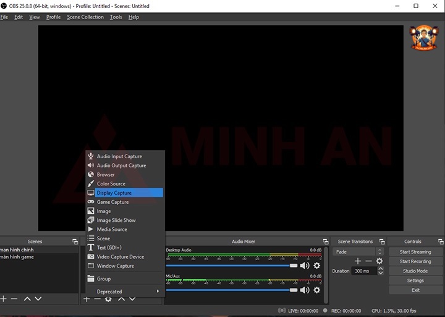Open Settings from Controls

click(x=415, y=281)
